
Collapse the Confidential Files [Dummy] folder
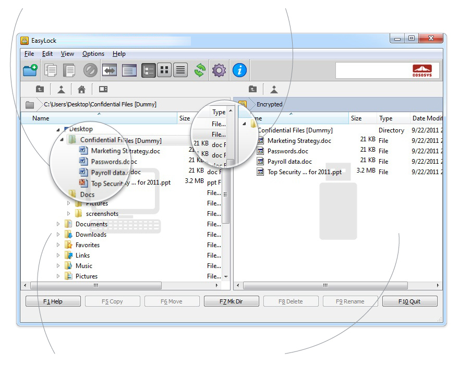pyautogui.click(x=62, y=140)
